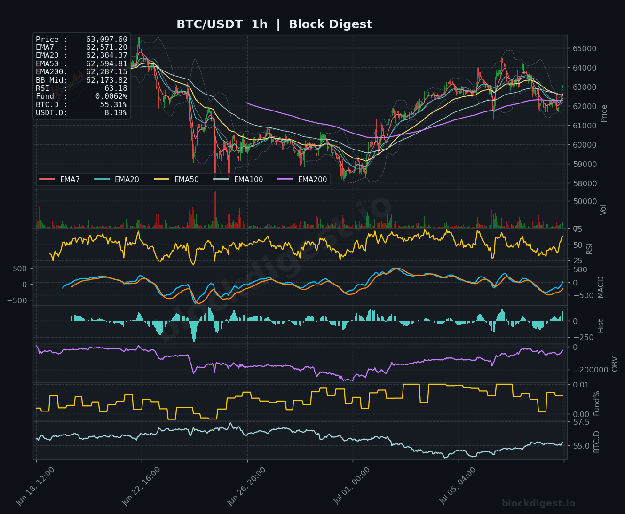
Task: Click the Hist axis title
Action: coord(601,326)
